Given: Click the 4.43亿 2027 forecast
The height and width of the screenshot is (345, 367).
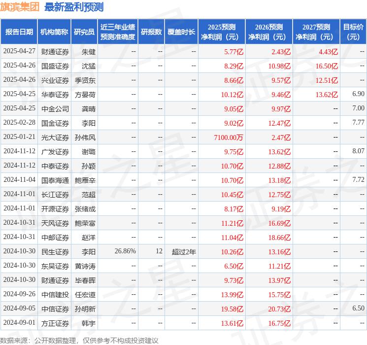Looking at the screenshot, I should click(328, 52).
